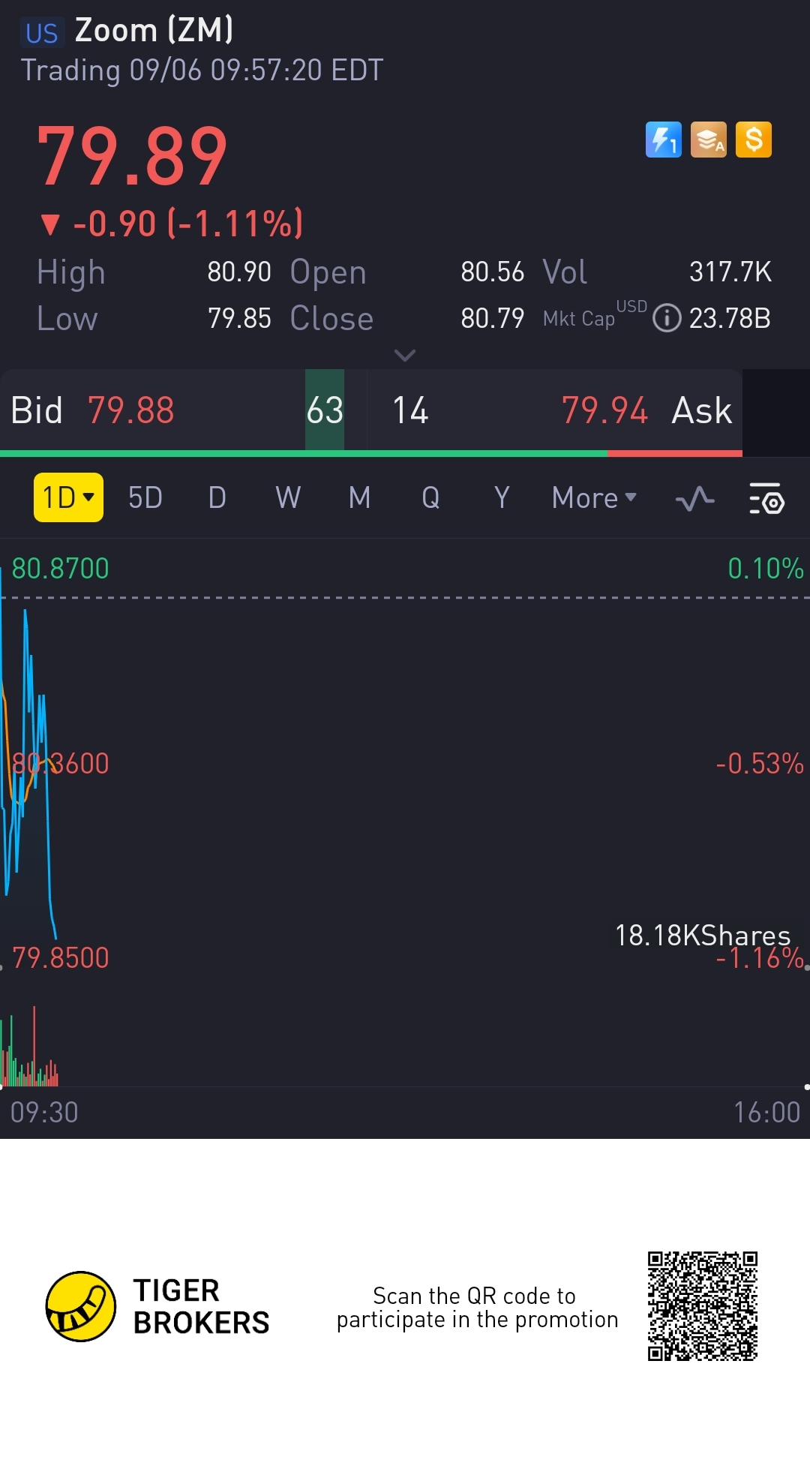This screenshot has height=1475, width=810.
Task: Tap the Tiger Brokers logo
Action: [81, 1306]
